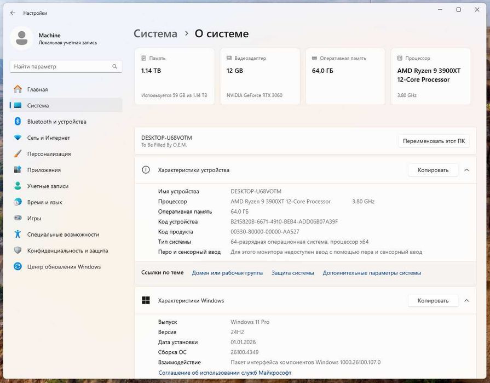Open Персонализация section
The height and width of the screenshot is (383, 490).
66,153
